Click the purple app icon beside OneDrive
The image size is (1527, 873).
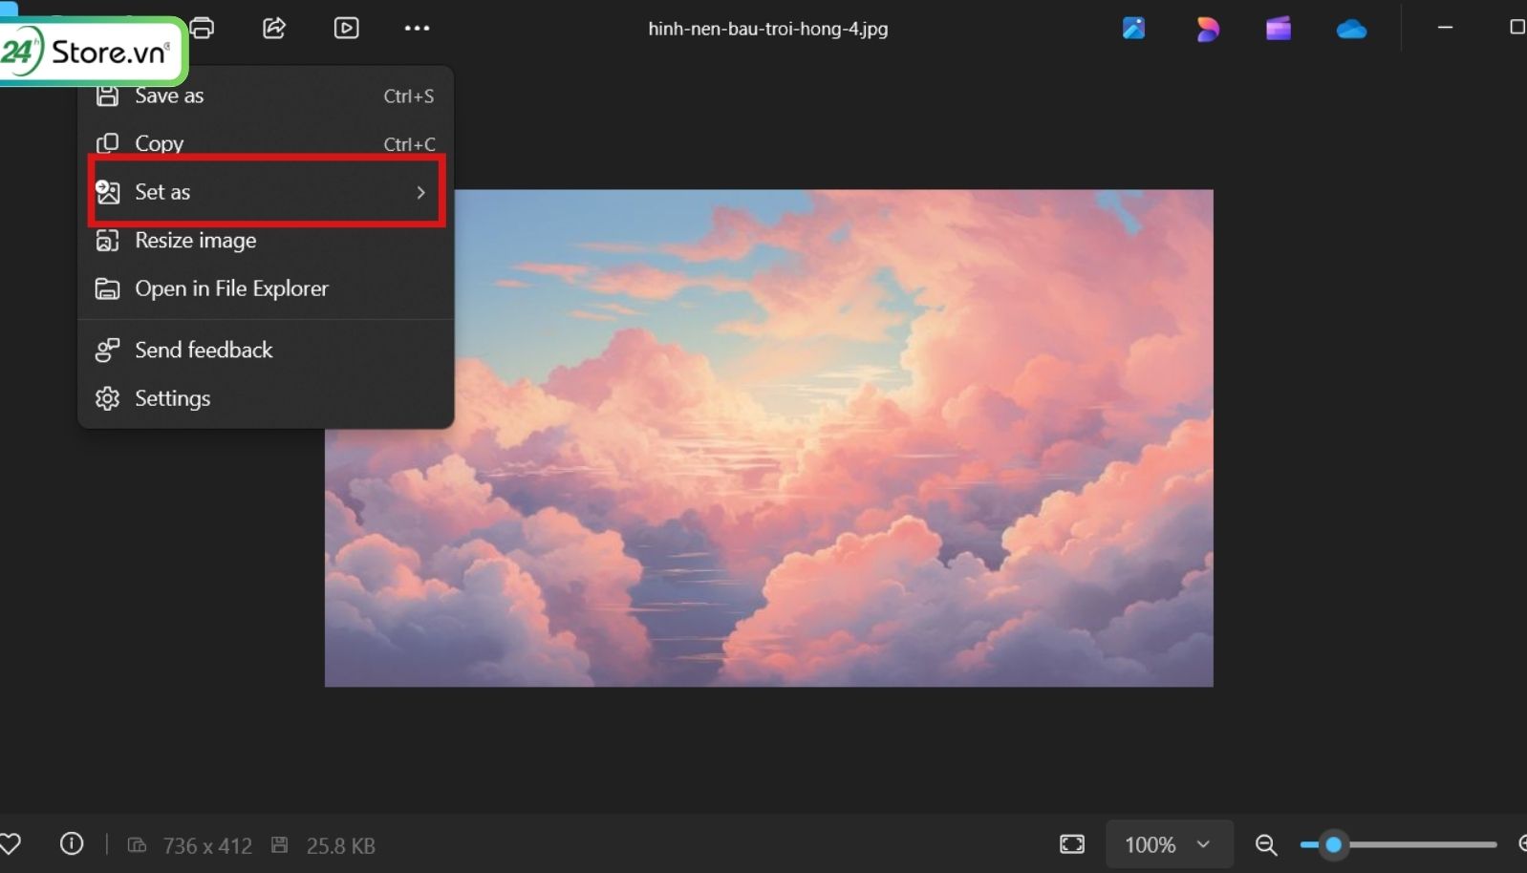coord(1279,30)
